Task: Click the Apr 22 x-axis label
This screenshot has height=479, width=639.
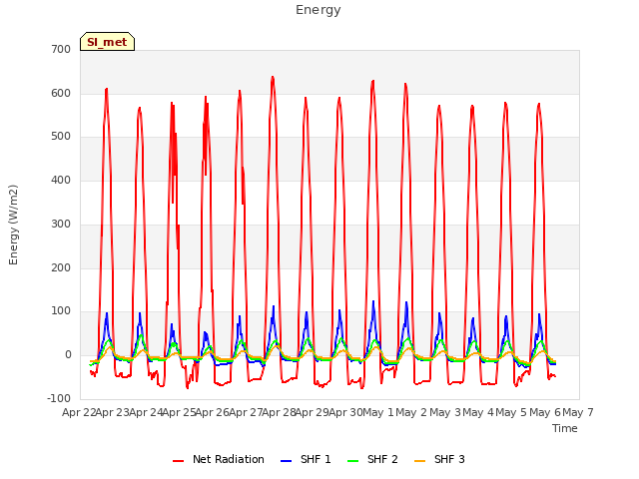Action: [x=79, y=412]
